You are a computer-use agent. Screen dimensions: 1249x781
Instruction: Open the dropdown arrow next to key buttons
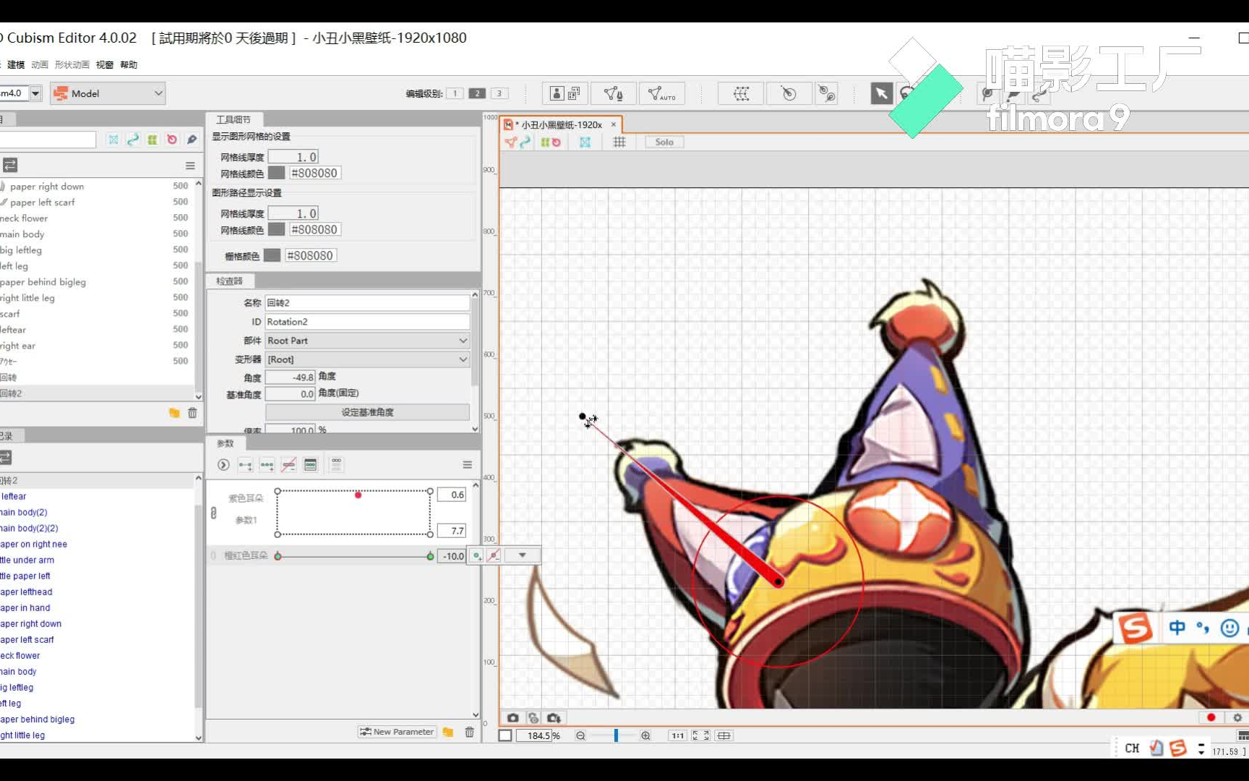(522, 555)
